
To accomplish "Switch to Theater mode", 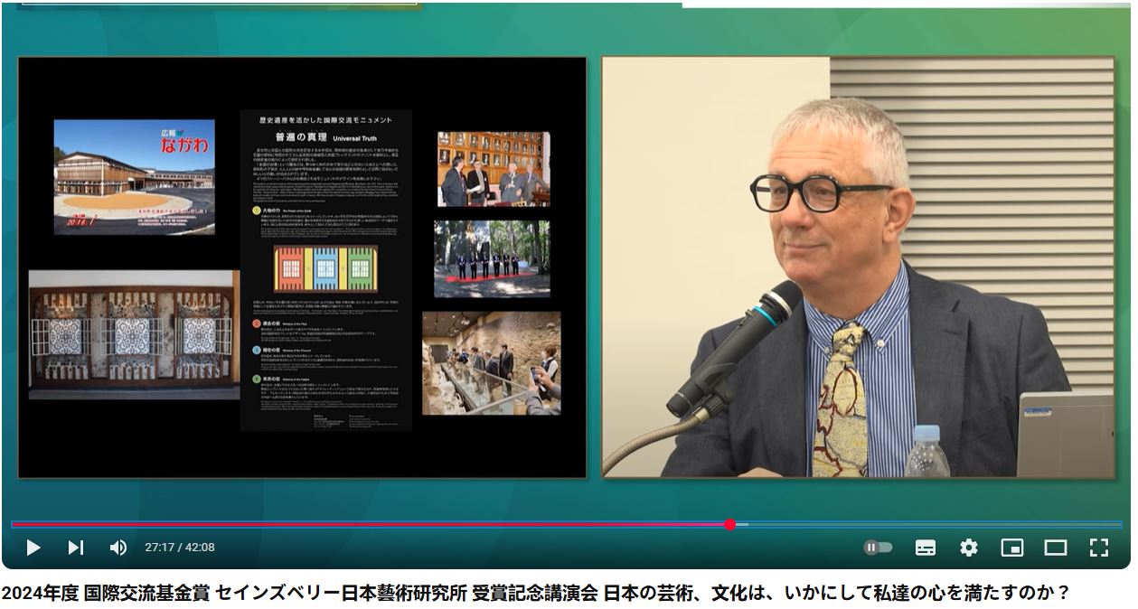I will tap(1055, 548).
